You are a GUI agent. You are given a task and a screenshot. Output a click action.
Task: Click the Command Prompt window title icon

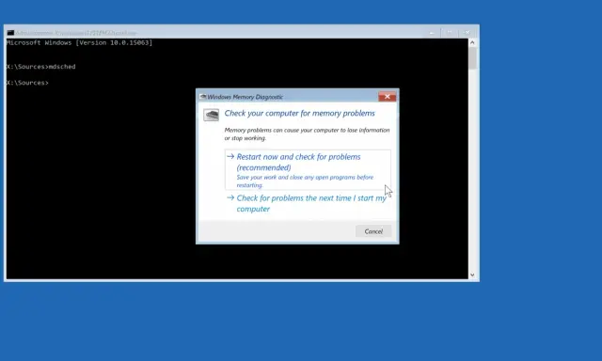[10, 33]
